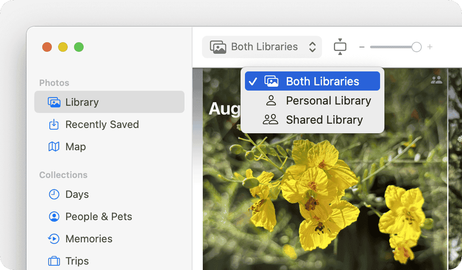This screenshot has width=462, height=270.
Task: Click the Library row in the sidebar
Action: [x=109, y=102]
